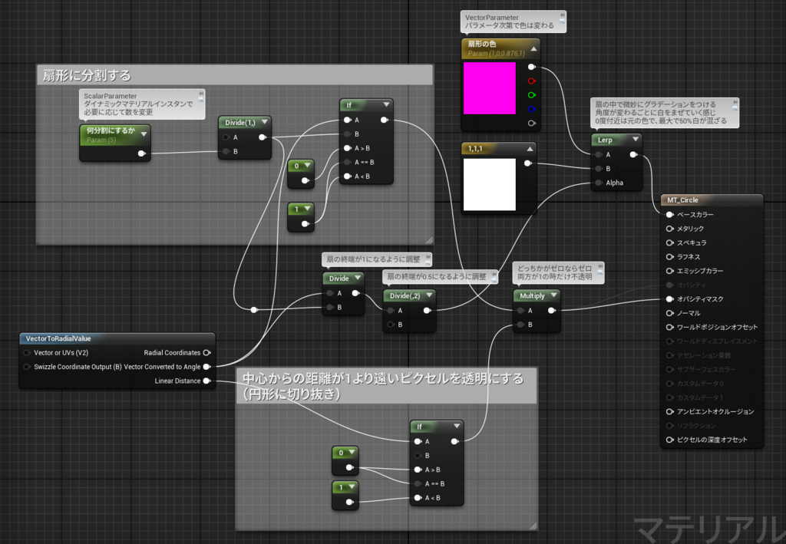Click the ノーマル input pin
The height and width of the screenshot is (544, 786).
669,312
